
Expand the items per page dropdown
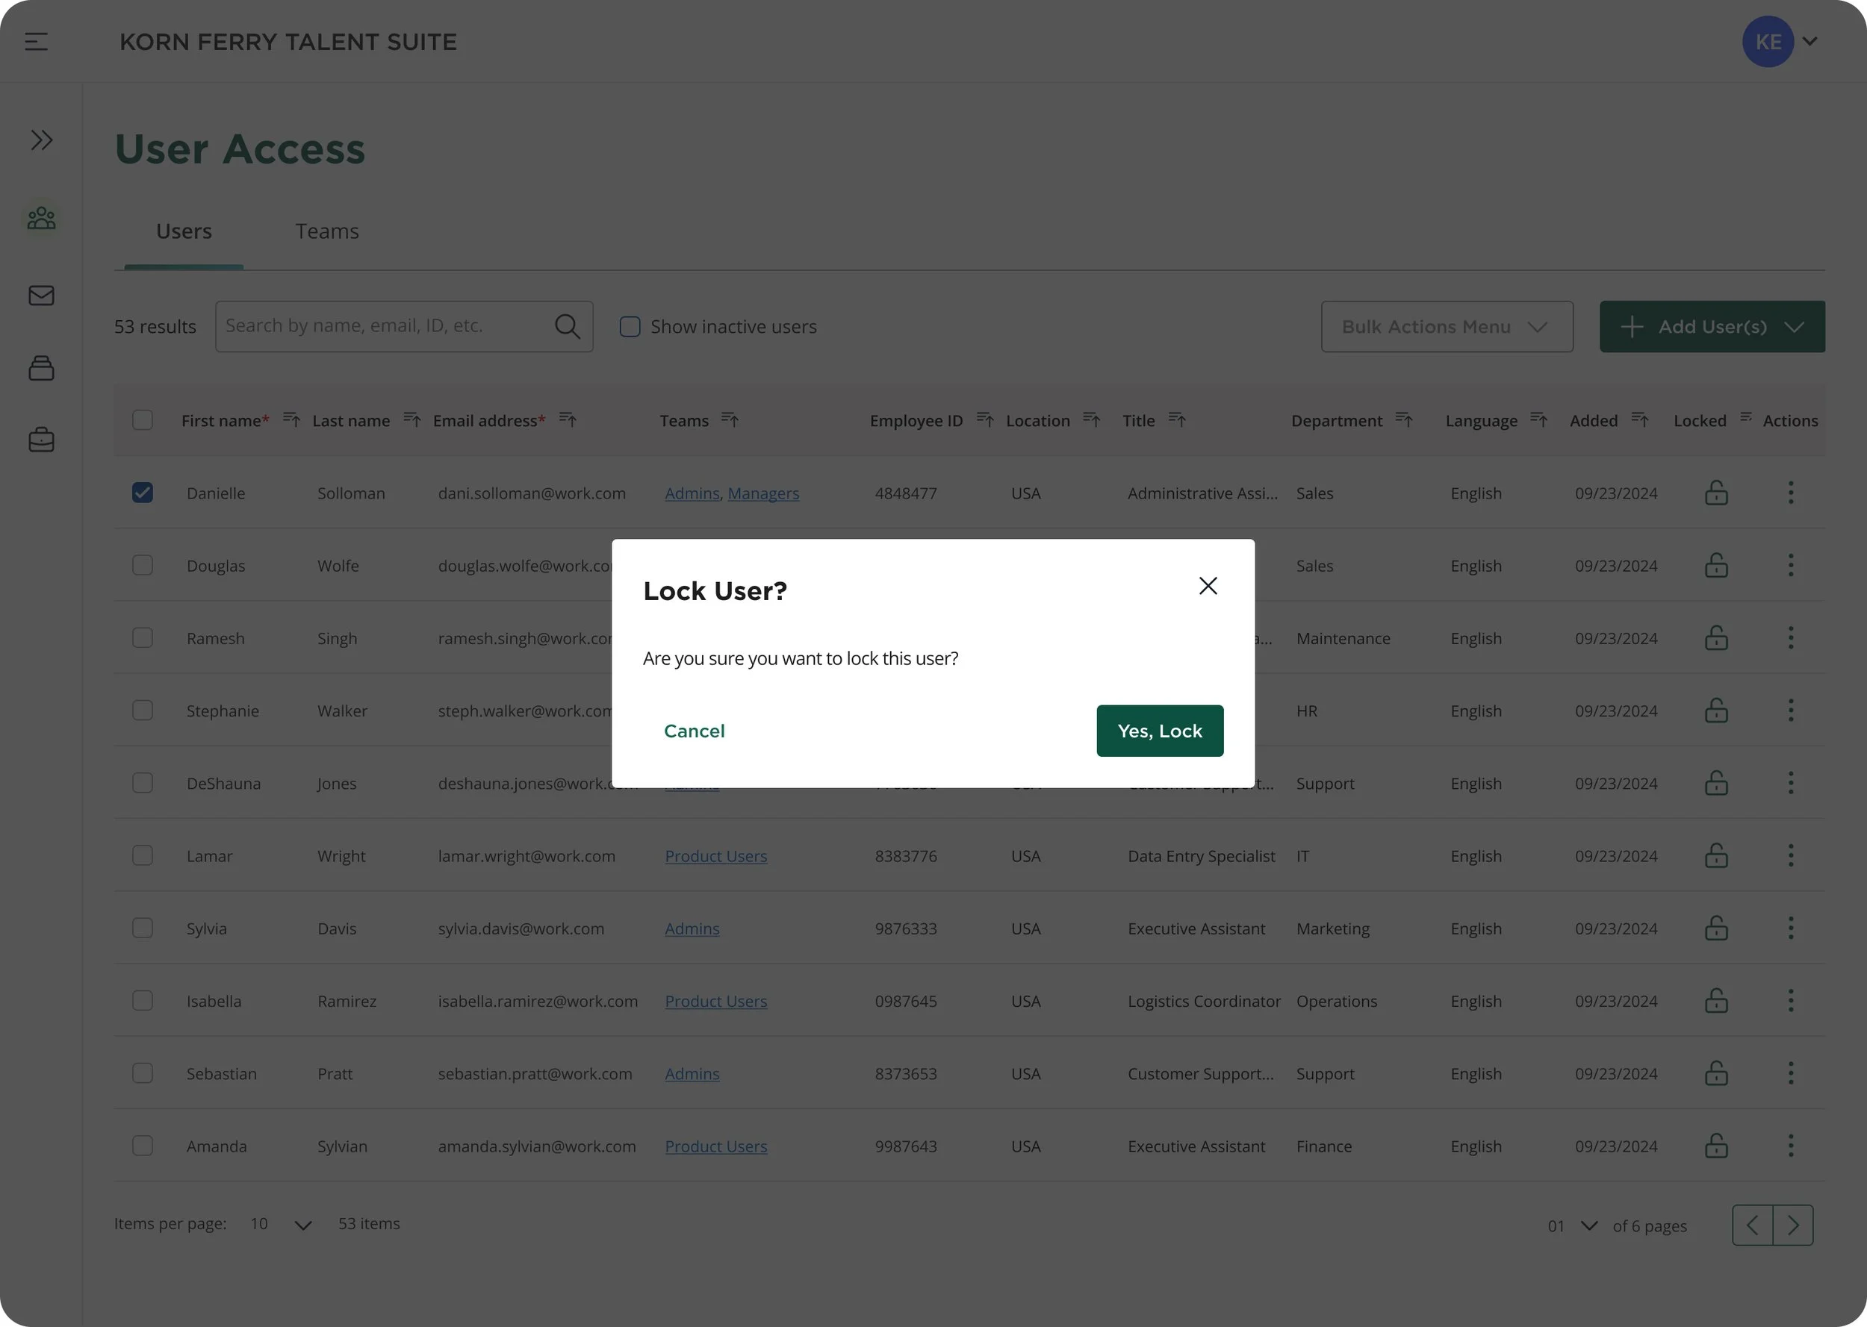pyautogui.click(x=302, y=1225)
